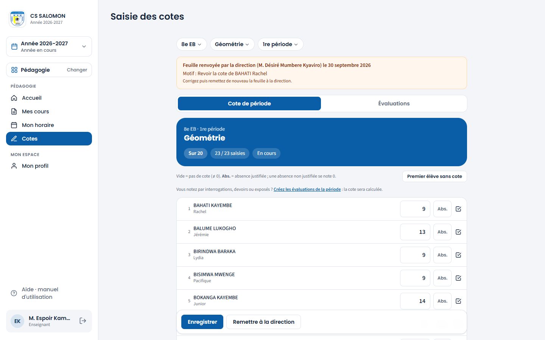
Task: Open the 8e EB class dropdown
Action: pos(192,44)
